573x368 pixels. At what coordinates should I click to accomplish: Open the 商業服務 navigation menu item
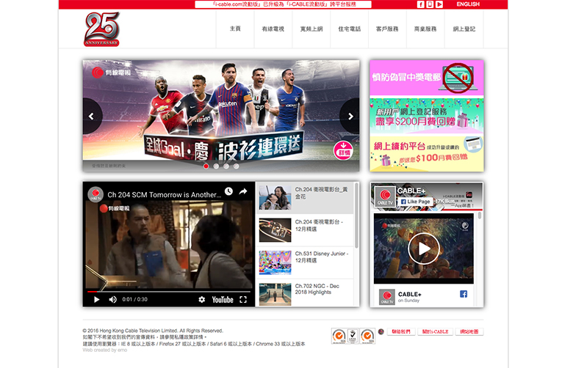coord(425,29)
